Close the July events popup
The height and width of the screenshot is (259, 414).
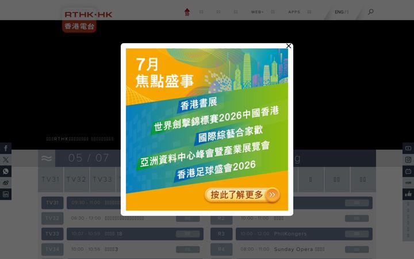[x=289, y=46]
